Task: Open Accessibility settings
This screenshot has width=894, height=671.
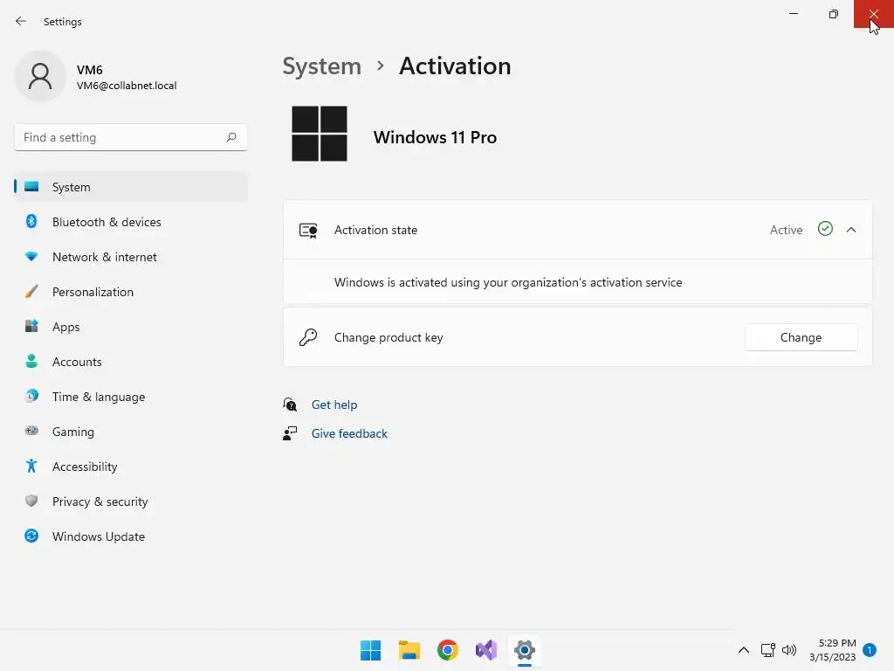Action: 131,467
